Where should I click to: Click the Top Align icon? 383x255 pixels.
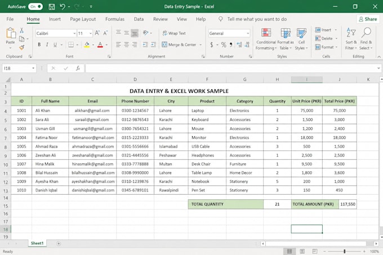[x=118, y=33]
